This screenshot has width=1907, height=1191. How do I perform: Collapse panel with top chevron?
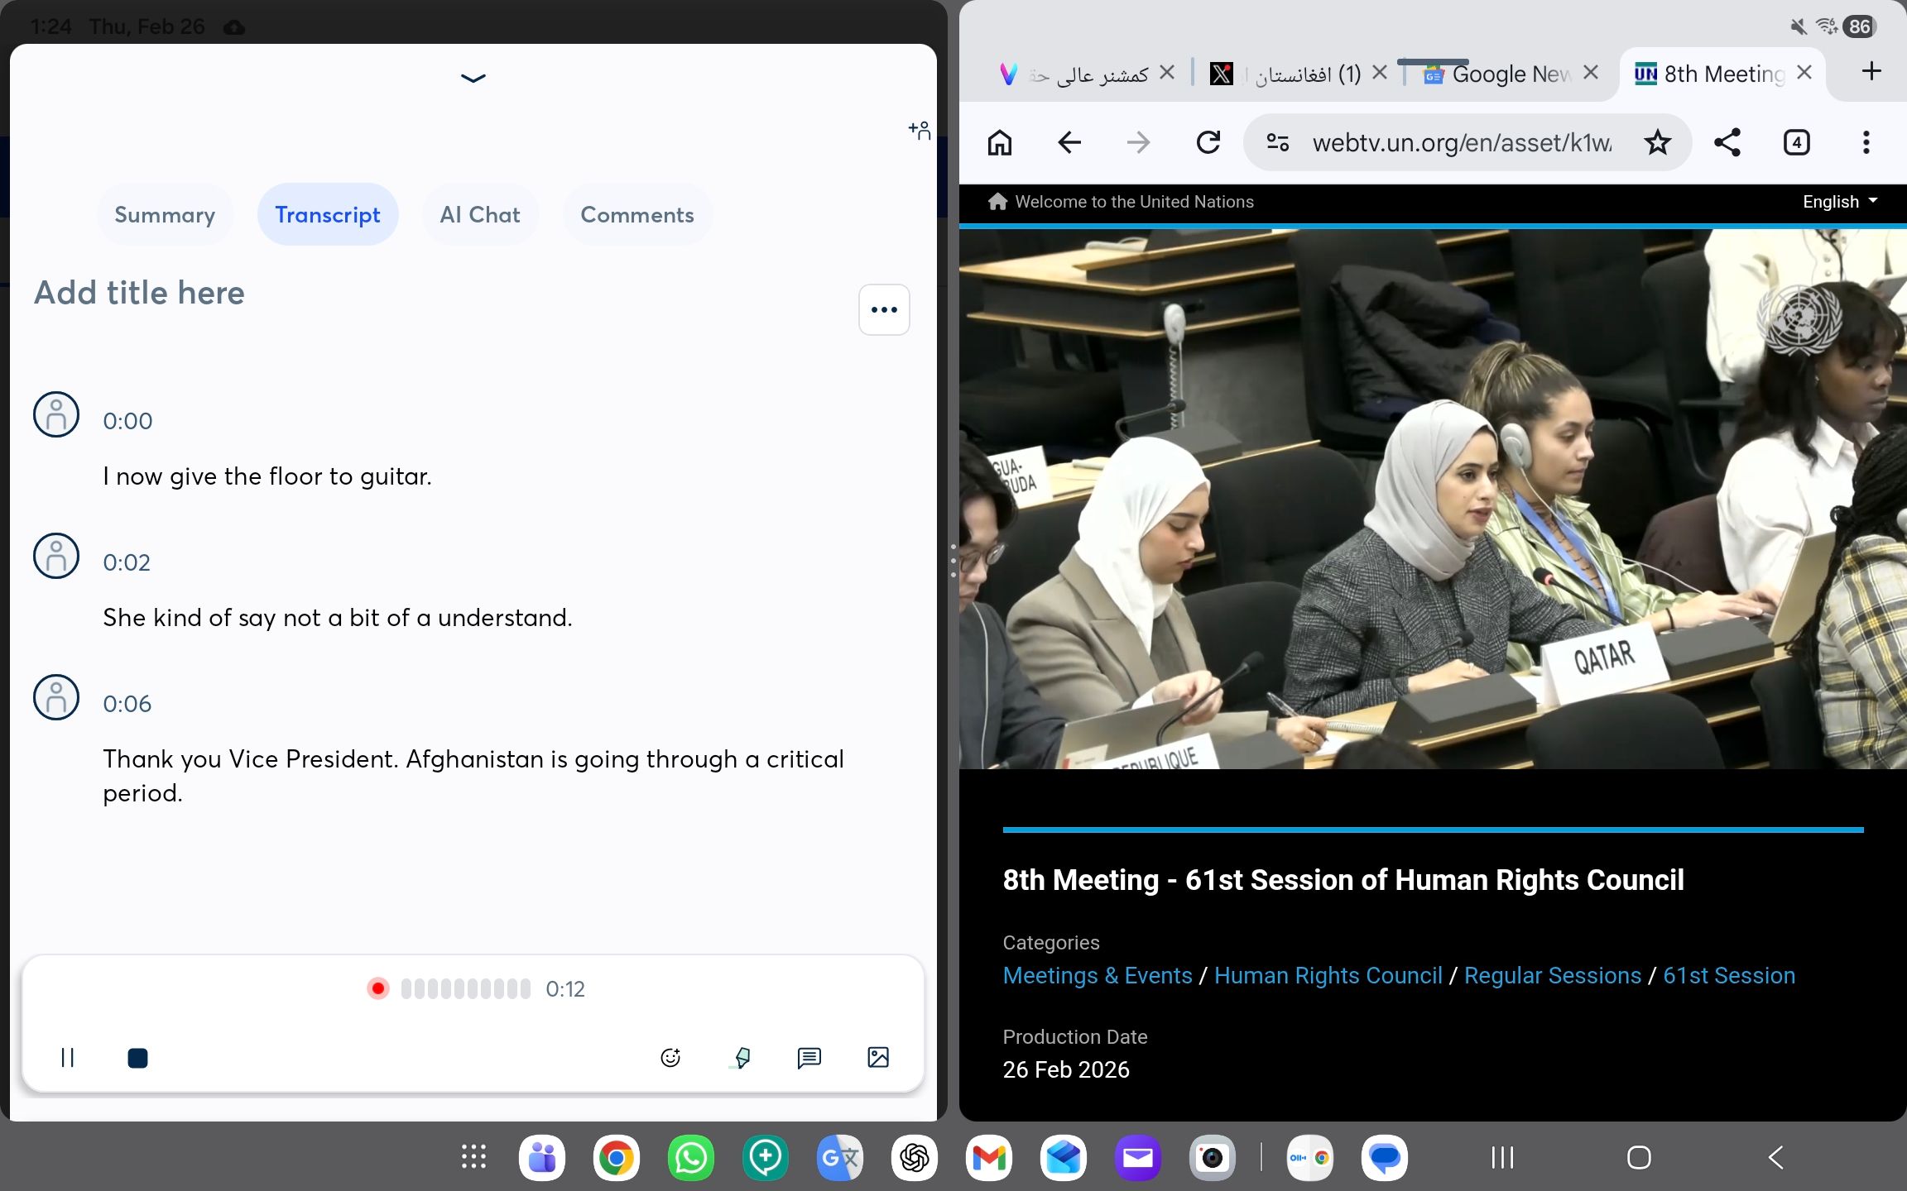coord(473,79)
